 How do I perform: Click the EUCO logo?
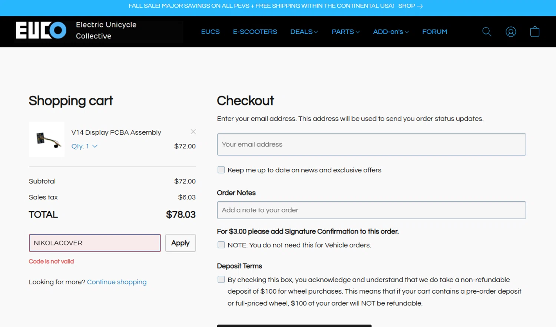[x=41, y=30]
